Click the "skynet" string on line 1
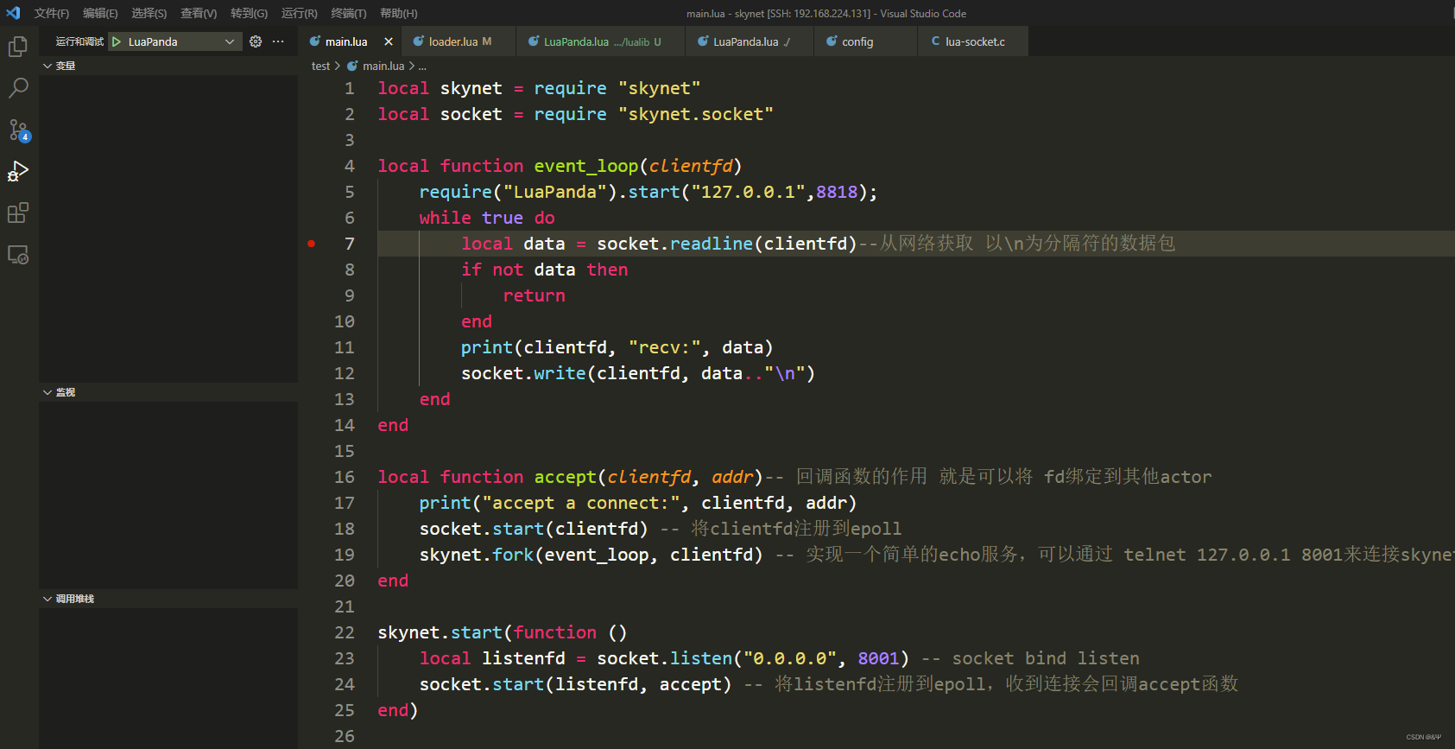This screenshot has width=1455, height=749. pos(659,88)
